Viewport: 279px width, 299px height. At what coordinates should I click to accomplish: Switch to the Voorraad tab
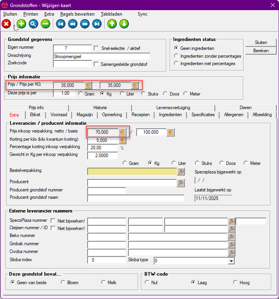tap(59, 115)
